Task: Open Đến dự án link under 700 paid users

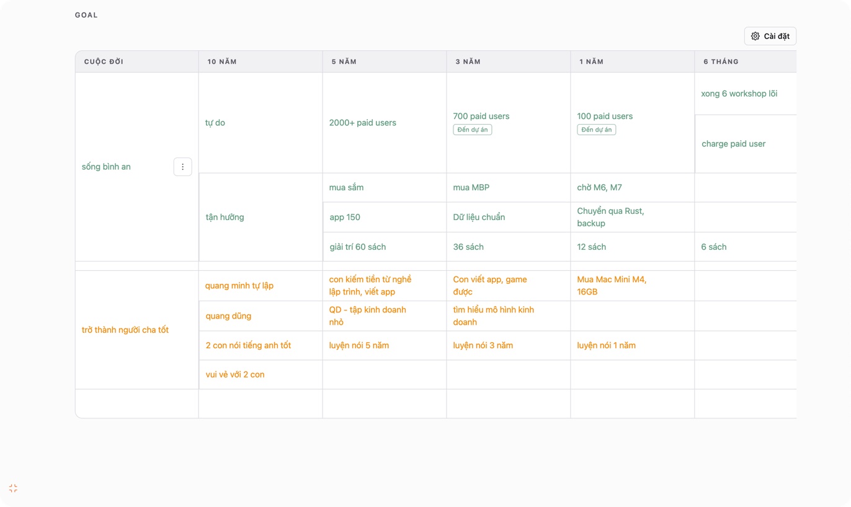Action: [472, 130]
